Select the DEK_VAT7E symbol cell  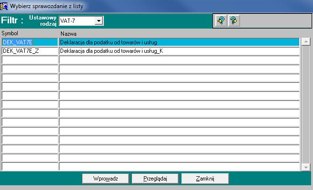point(30,42)
